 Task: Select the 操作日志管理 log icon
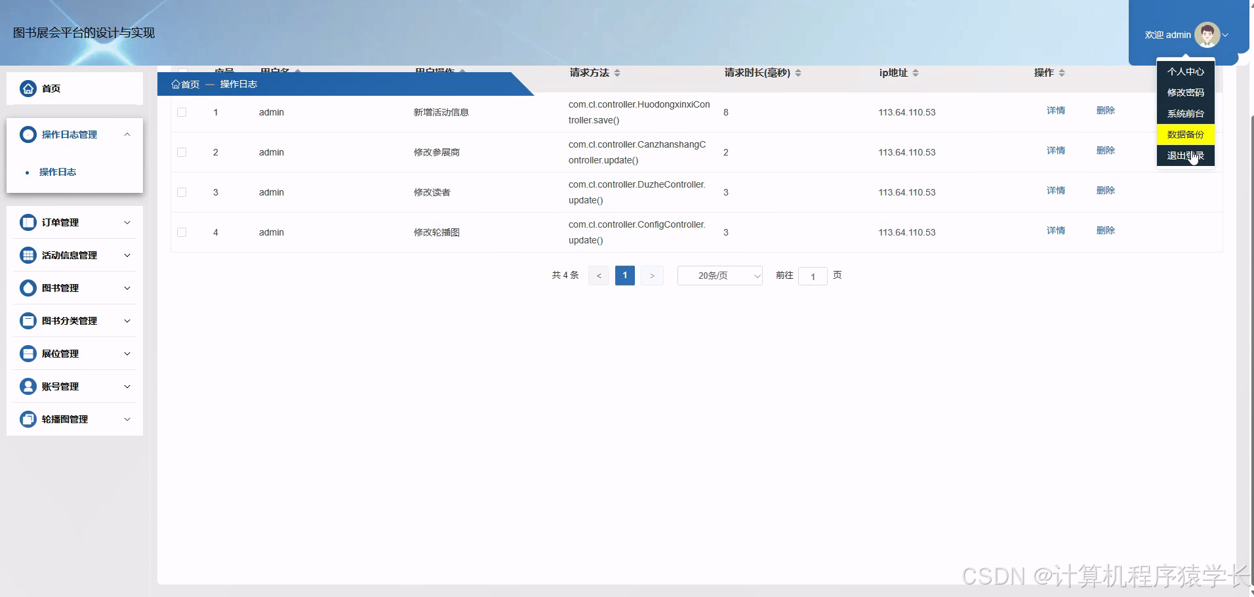click(x=28, y=134)
